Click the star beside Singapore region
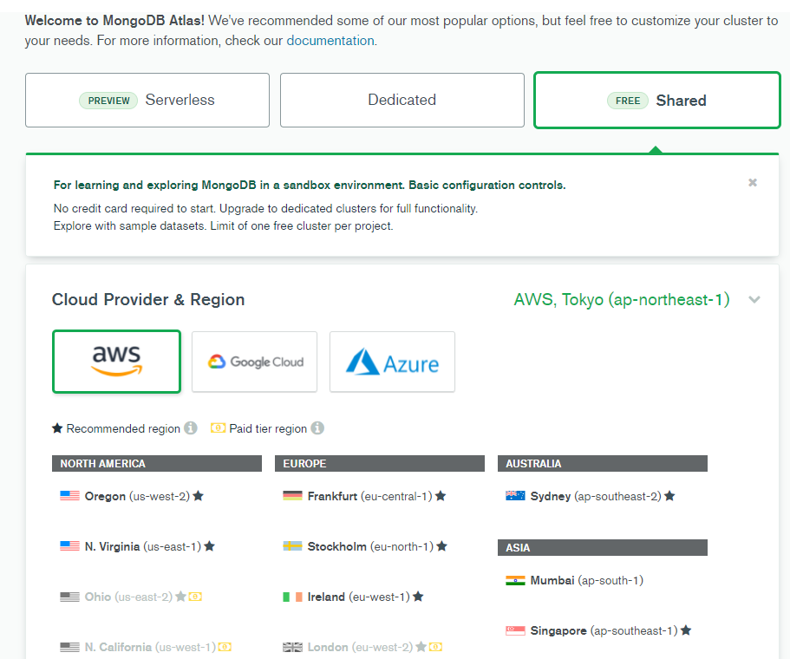This screenshot has width=790, height=659. click(686, 630)
